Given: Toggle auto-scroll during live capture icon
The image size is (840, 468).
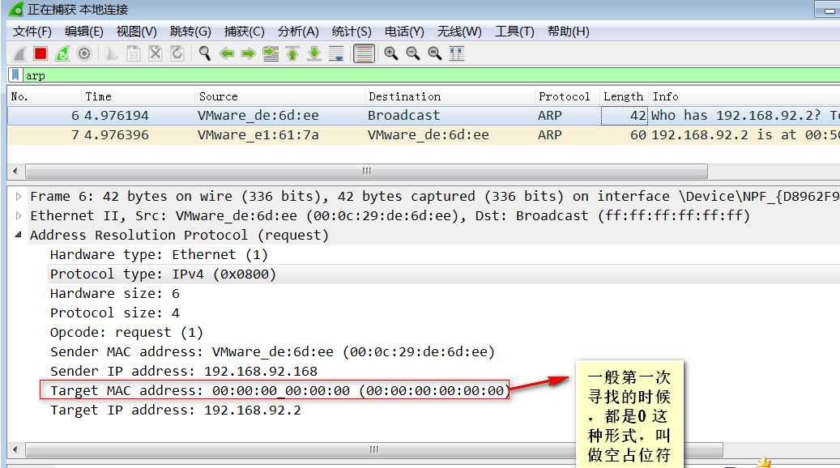Looking at the screenshot, I should [x=336, y=53].
